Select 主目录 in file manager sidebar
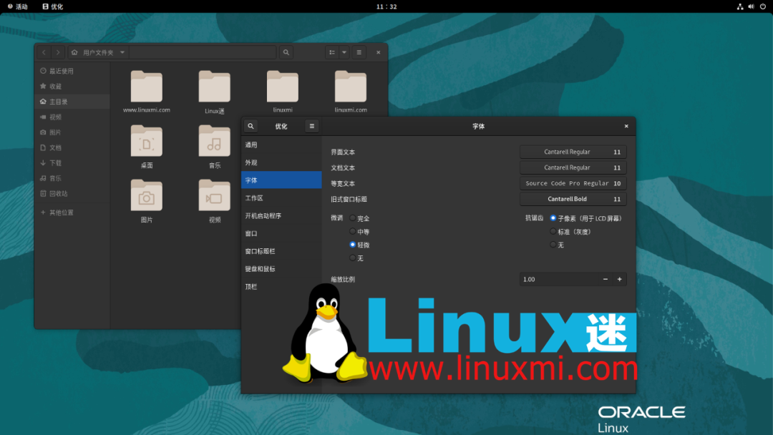 [x=72, y=102]
